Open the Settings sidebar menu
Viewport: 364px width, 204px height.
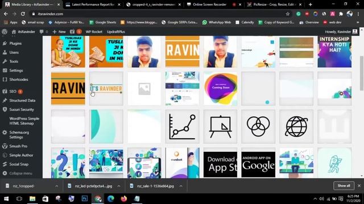coord(16,70)
